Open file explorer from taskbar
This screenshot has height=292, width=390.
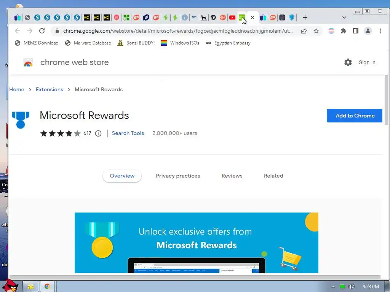point(31,287)
